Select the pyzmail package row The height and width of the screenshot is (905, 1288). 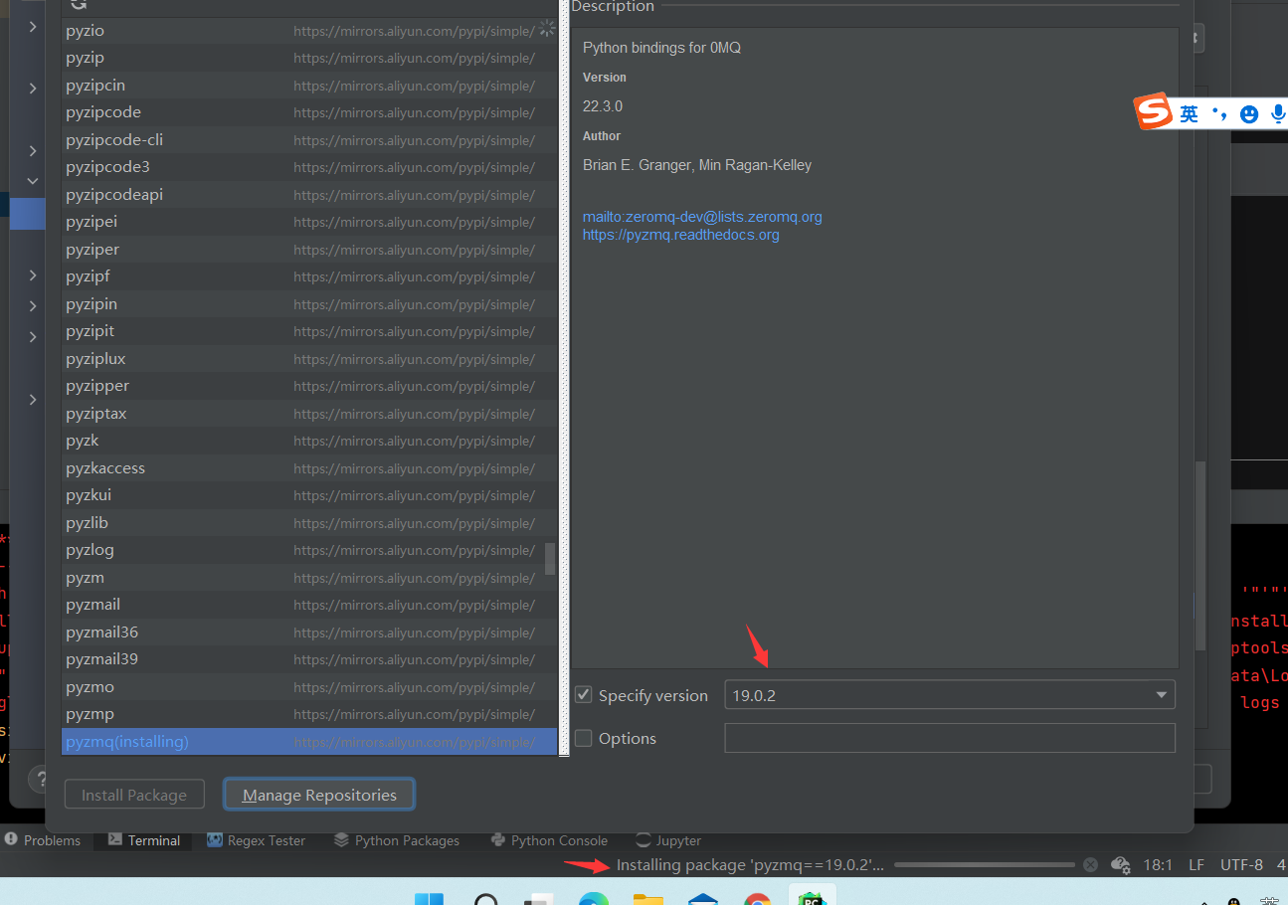[309, 605]
